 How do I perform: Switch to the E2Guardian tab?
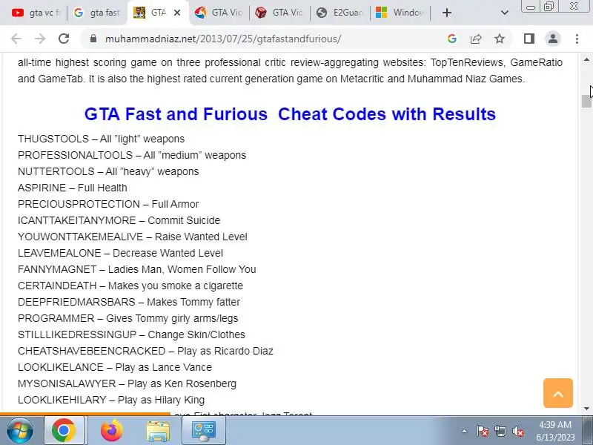click(339, 13)
